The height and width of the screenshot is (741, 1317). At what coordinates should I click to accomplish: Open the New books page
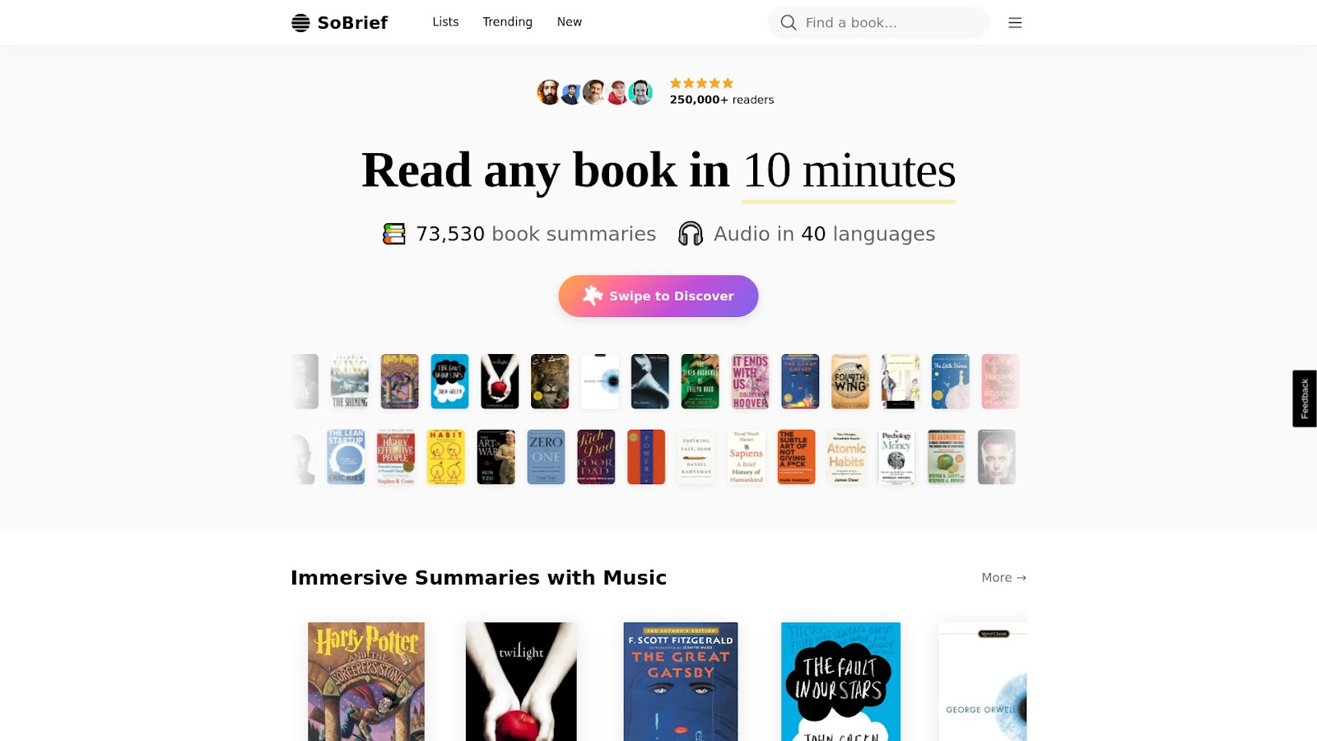click(x=569, y=22)
